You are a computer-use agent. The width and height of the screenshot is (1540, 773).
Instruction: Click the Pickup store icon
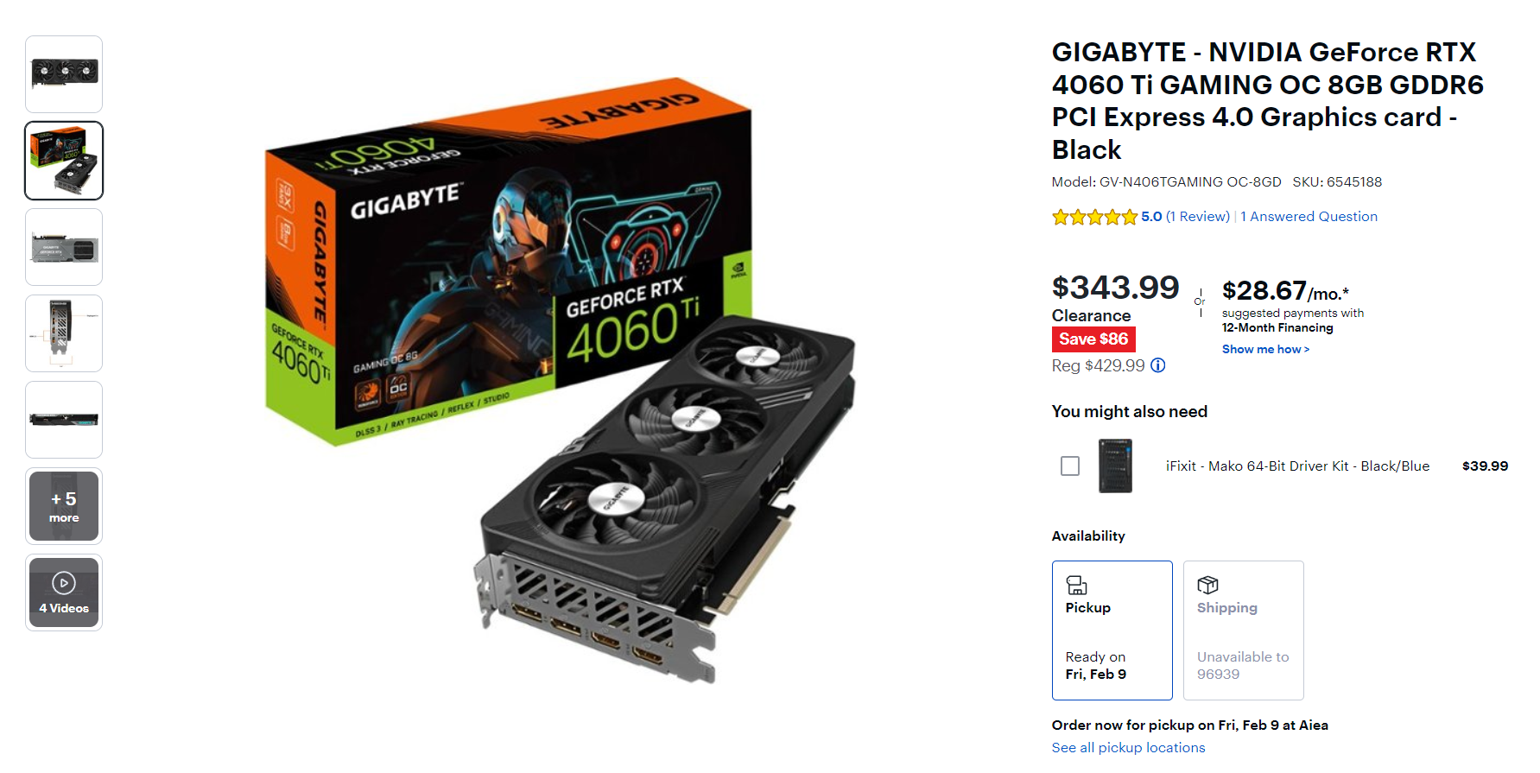(1076, 586)
